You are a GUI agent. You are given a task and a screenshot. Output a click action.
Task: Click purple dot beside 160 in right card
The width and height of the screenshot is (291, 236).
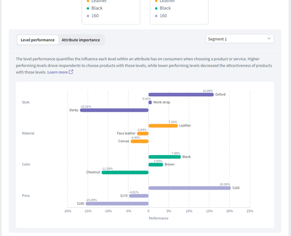pyautogui.click(x=156, y=16)
